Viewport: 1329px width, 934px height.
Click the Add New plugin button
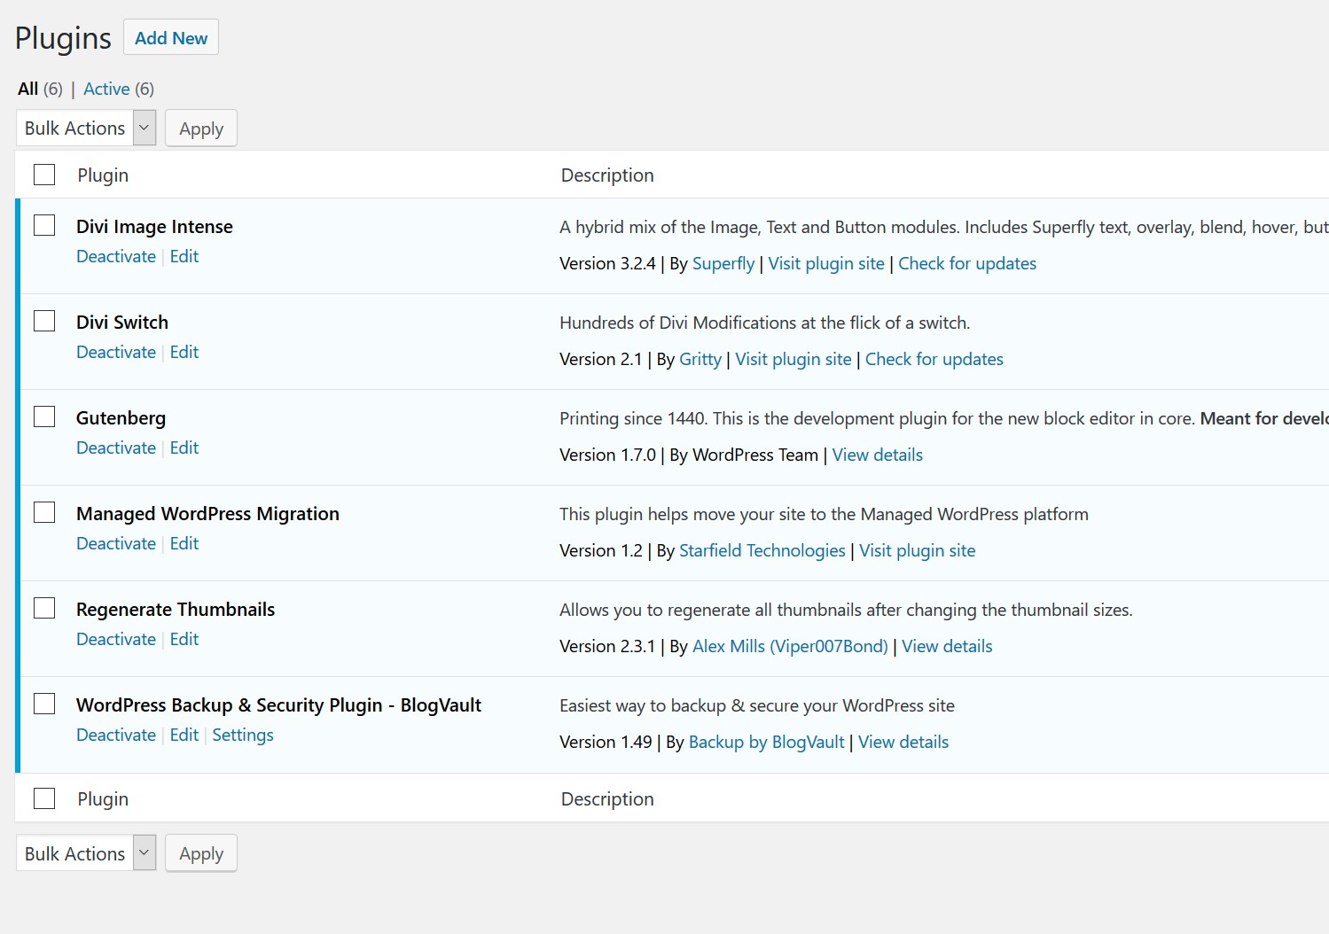click(171, 38)
